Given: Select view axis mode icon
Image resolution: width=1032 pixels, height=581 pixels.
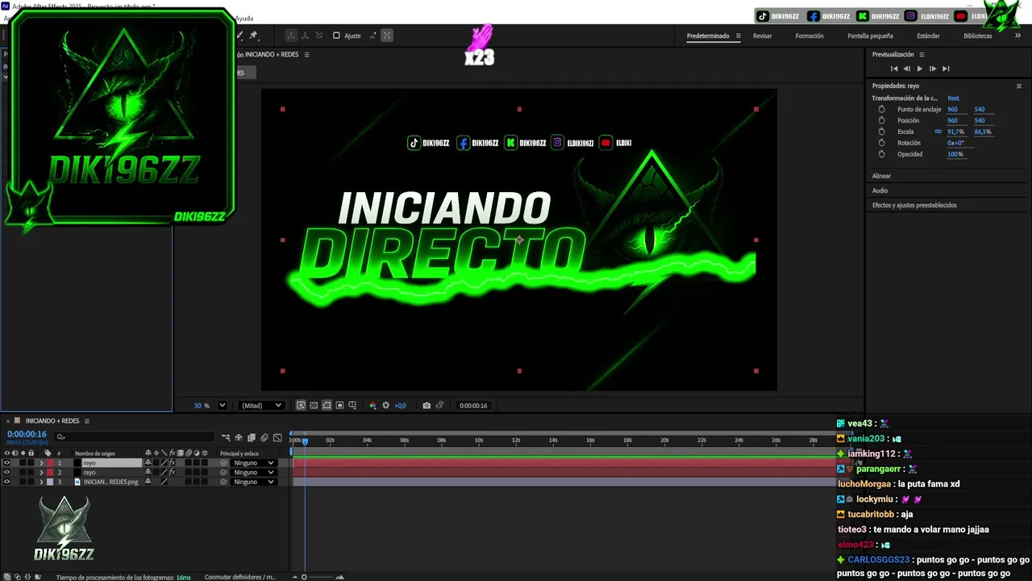Looking at the screenshot, I should 319,36.
